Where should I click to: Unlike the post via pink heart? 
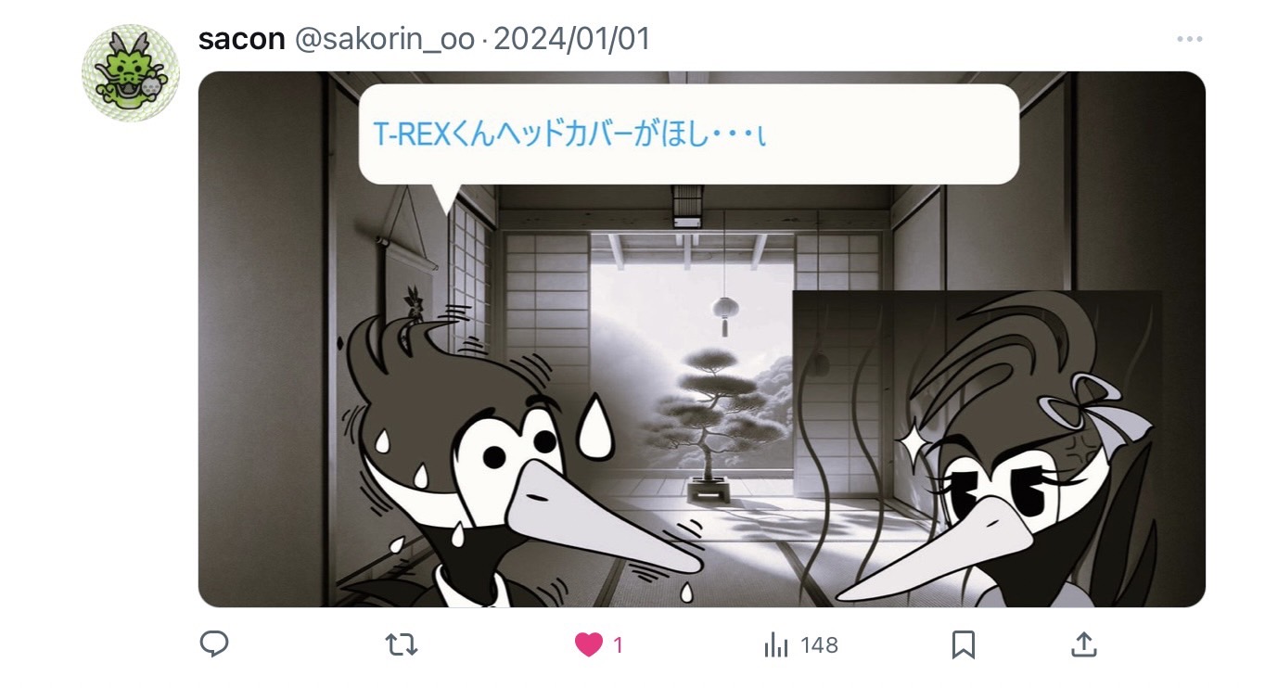(x=589, y=644)
